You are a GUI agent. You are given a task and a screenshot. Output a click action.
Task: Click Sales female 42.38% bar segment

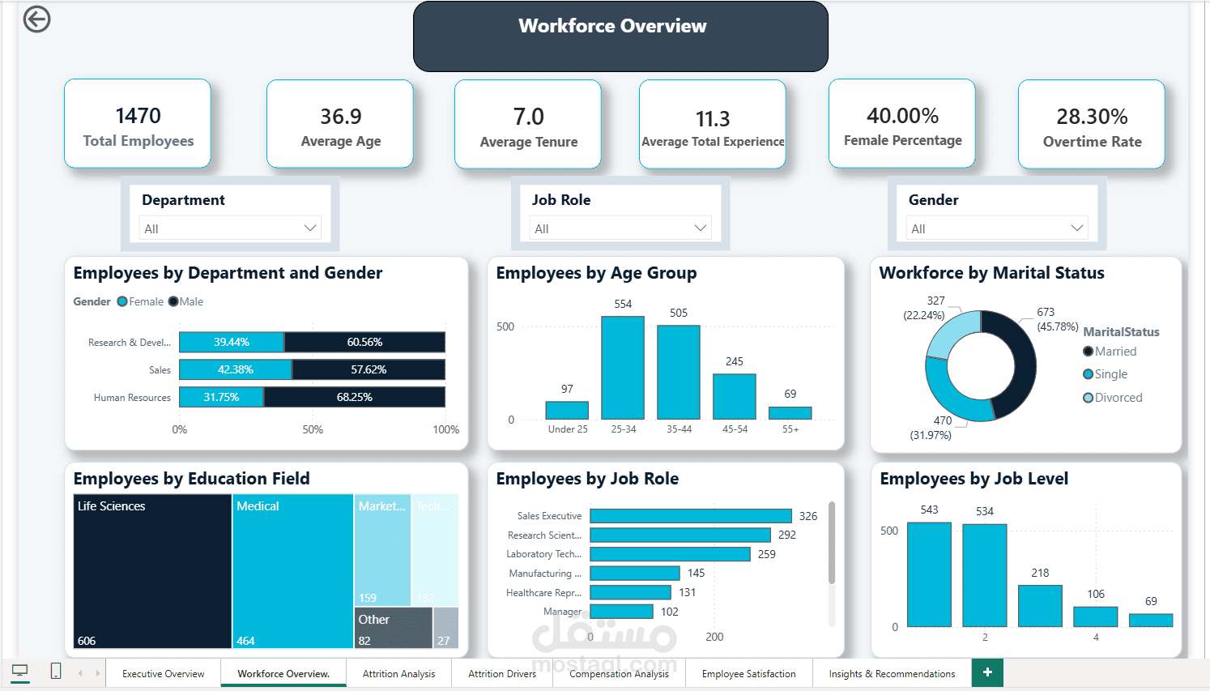[x=236, y=369]
